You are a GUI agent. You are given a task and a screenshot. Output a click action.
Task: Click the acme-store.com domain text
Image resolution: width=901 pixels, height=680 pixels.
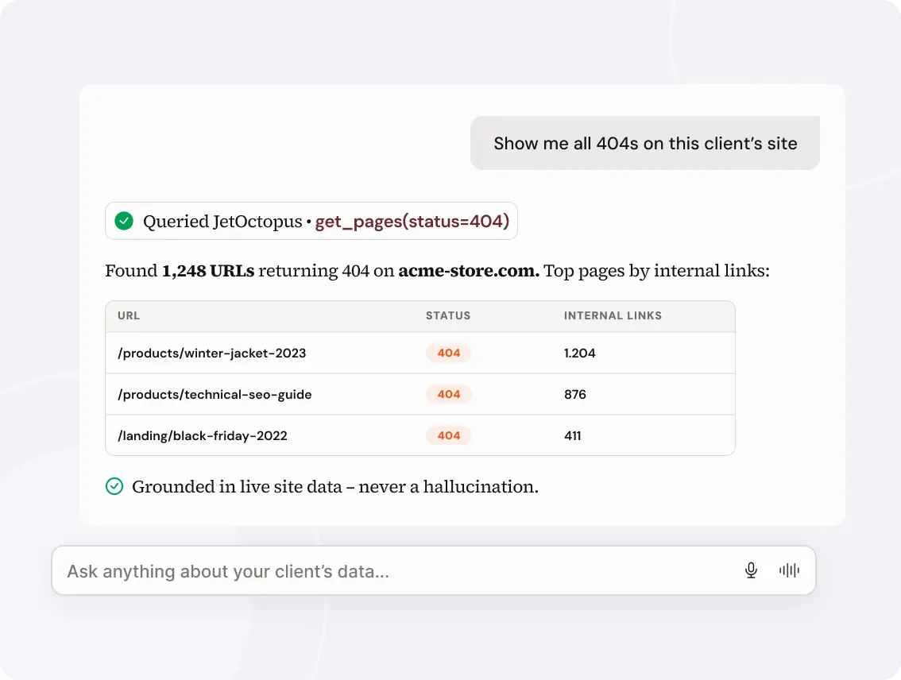click(469, 271)
